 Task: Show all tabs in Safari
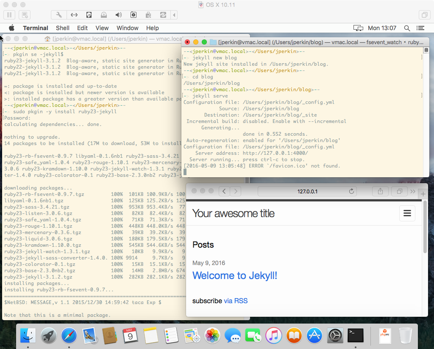(399, 191)
